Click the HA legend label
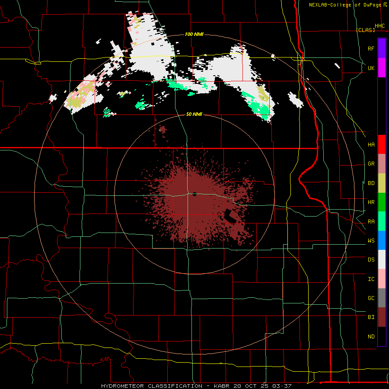Screen dimensions: 389x389 371,145
